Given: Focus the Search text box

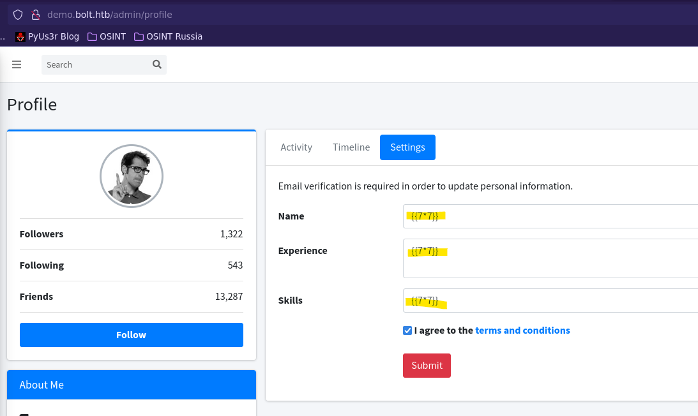Looking at the screenshot, I should pos(97,64).
